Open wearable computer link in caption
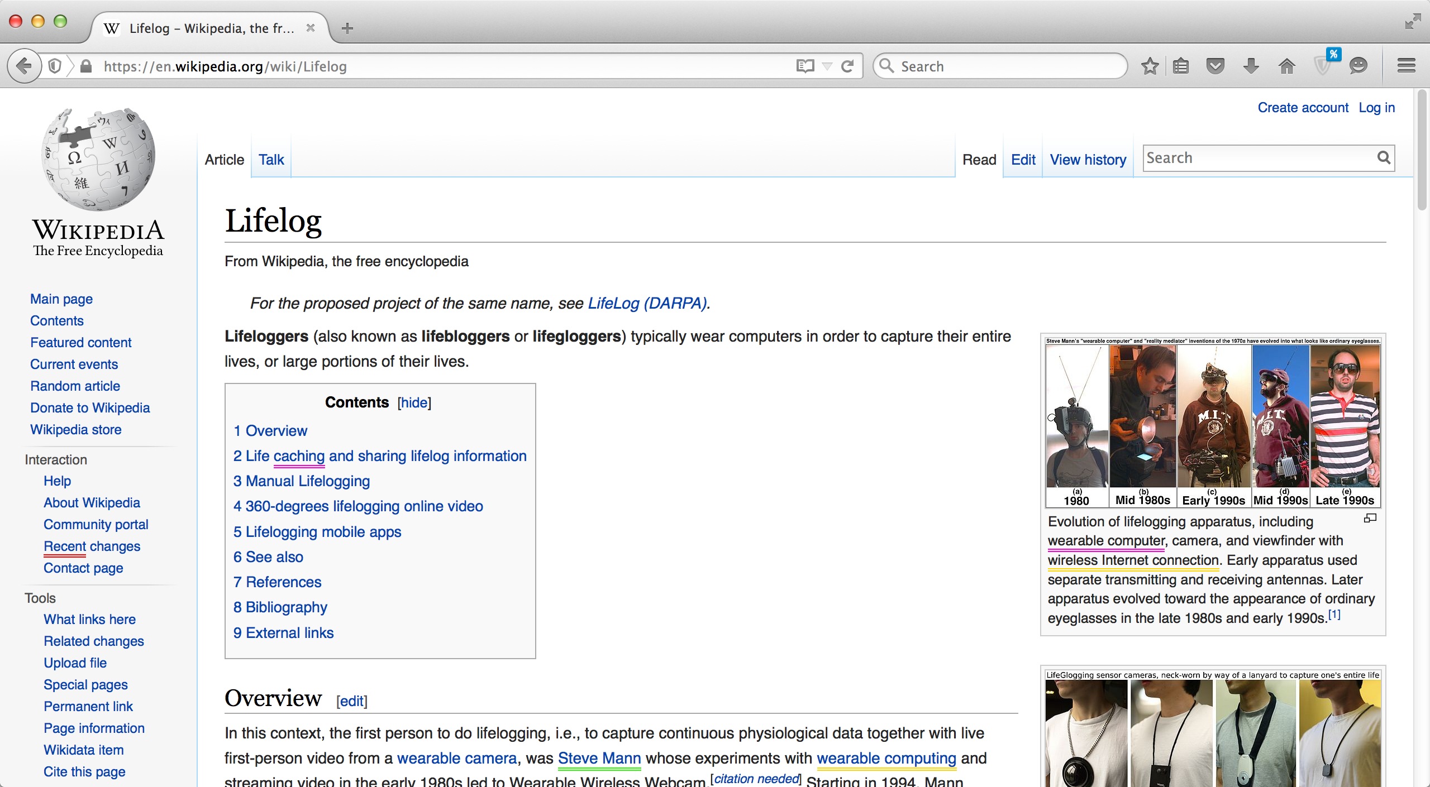Screen dimensions: 1430x787 coord(1106,541)
